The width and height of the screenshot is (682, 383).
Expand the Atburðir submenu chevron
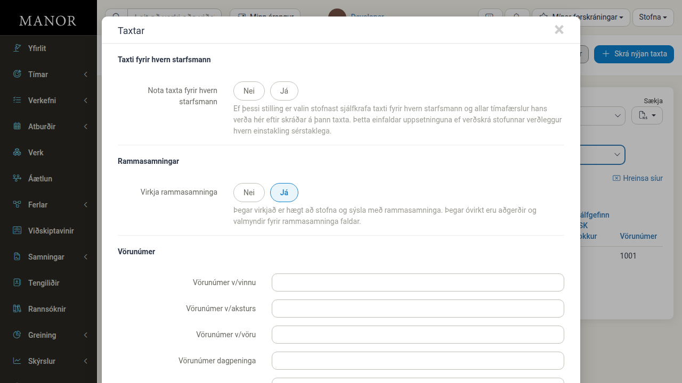click(x=86, y=127)
